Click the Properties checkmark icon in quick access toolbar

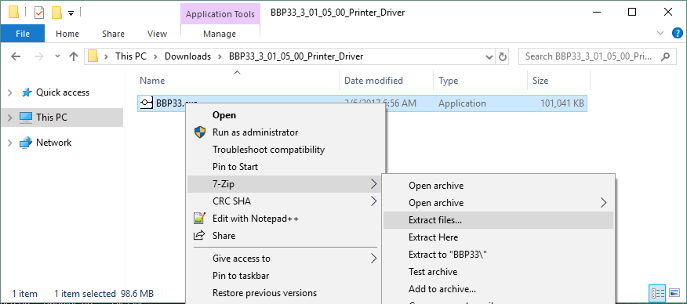(x=39, y=13)
